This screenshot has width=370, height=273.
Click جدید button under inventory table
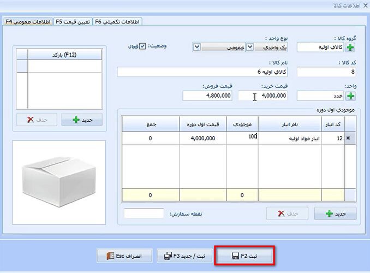point(335,213)
